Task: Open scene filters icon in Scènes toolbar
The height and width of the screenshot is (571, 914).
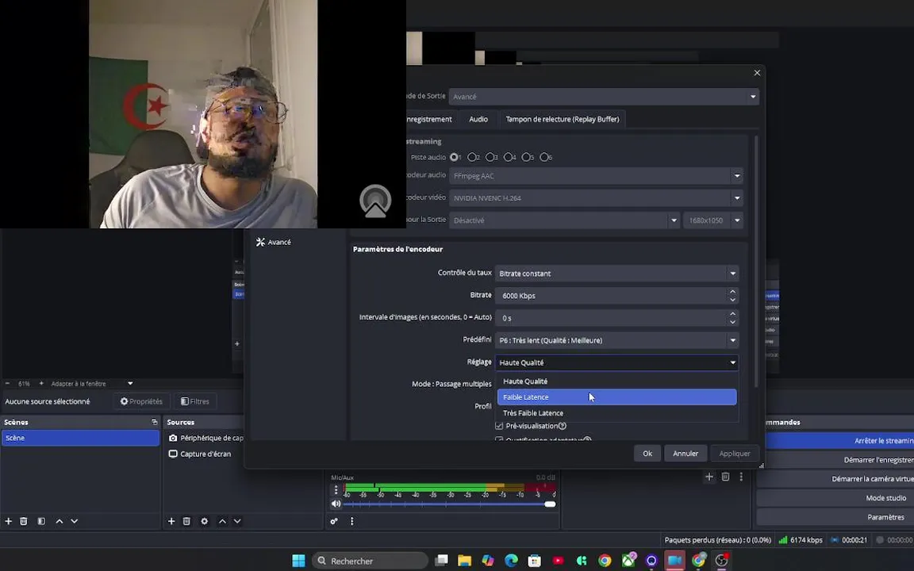Action: point(41,522)
